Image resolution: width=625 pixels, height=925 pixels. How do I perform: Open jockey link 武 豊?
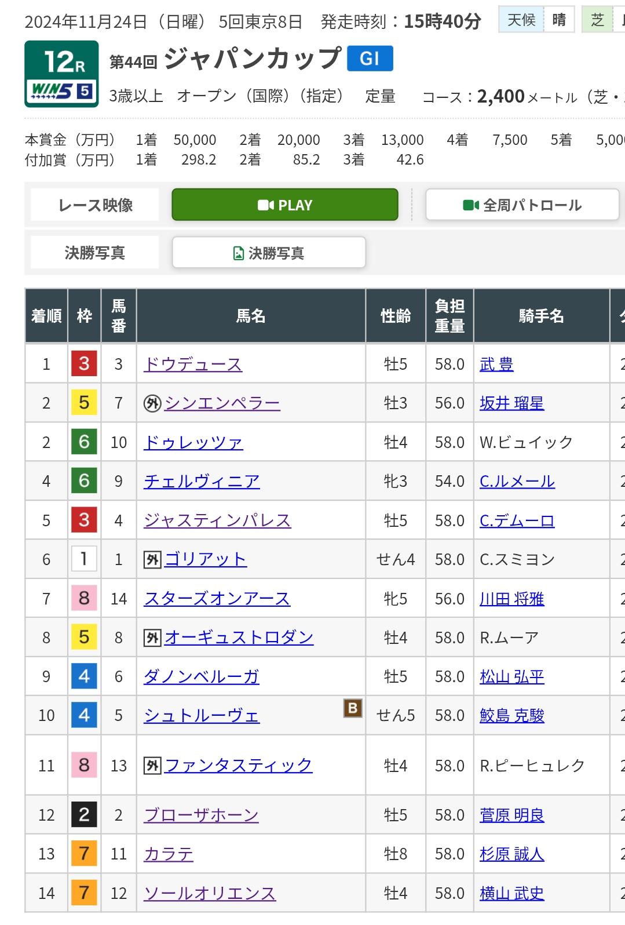pyautogui.click(x=496, y=365)
